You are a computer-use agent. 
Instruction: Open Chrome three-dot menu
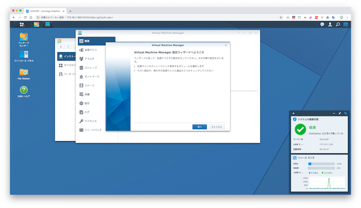pos(347,17)
